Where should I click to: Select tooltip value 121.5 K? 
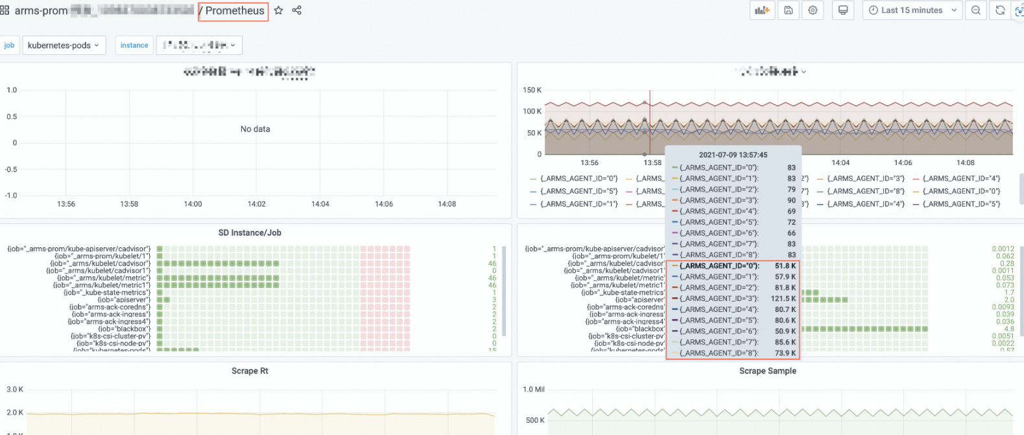[783, 299]
